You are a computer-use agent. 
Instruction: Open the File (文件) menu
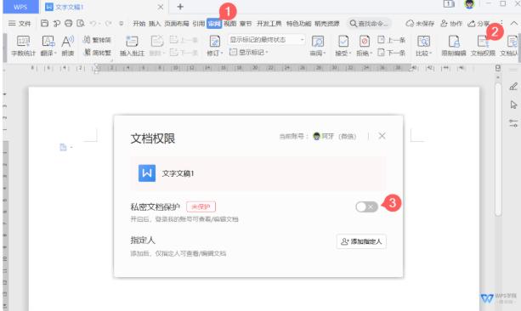20,23
